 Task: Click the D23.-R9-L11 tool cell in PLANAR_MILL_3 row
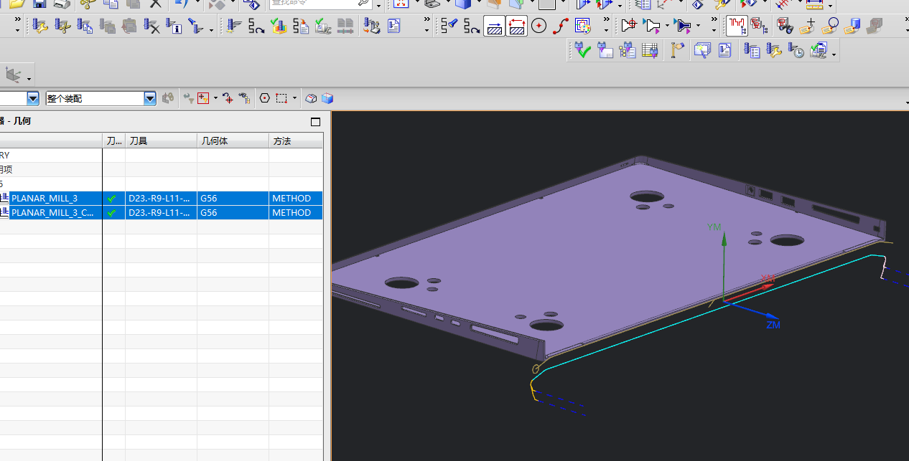coord(161,198)
